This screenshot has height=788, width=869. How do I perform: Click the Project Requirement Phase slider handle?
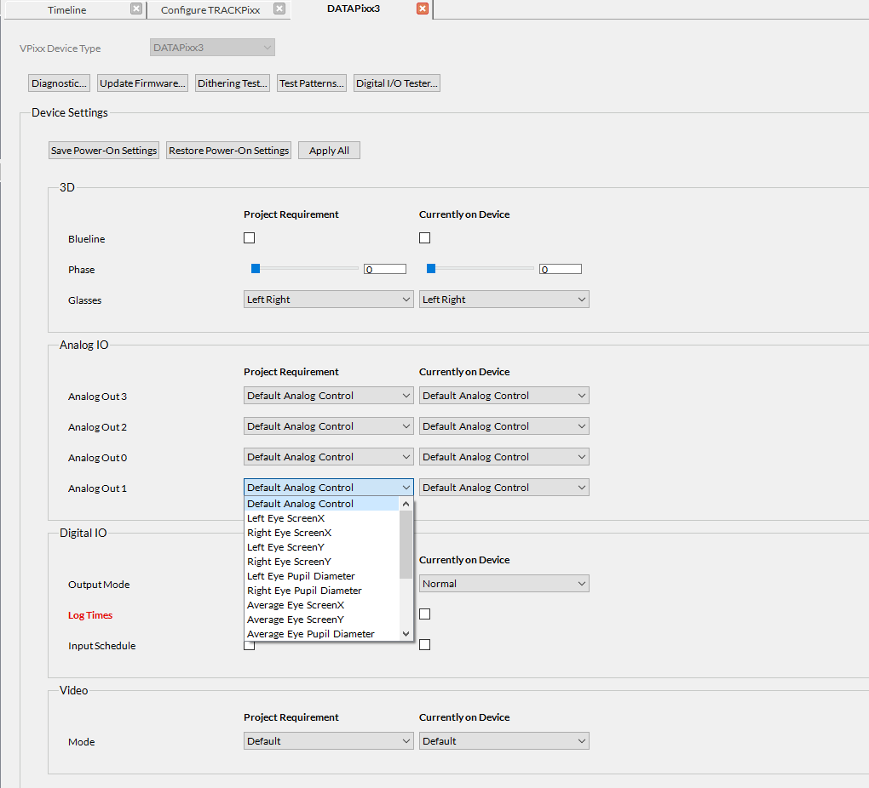click(x=256, y=269)
